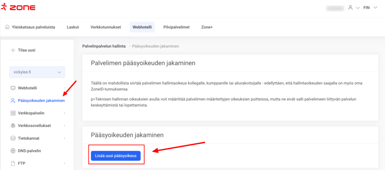Open the FIN language dropdown
The height and width of the screenshot is (170, 385).
370,8
